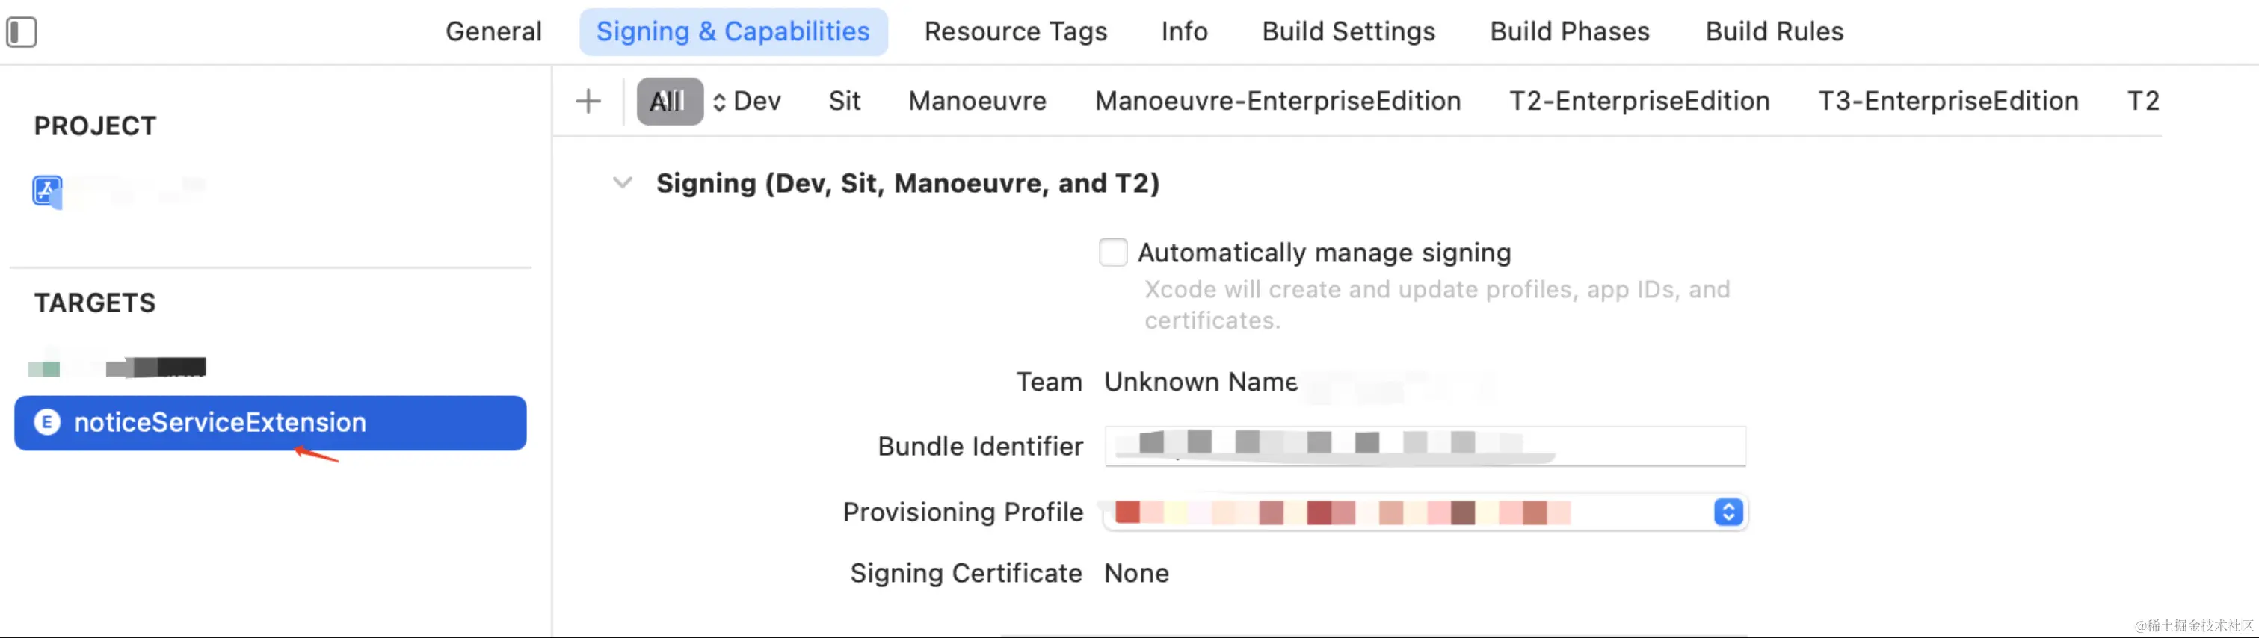Select the T2 configuration at the right end
Screen dimensions: 2259x638
pyautogui.click(x=2143, y=102)
